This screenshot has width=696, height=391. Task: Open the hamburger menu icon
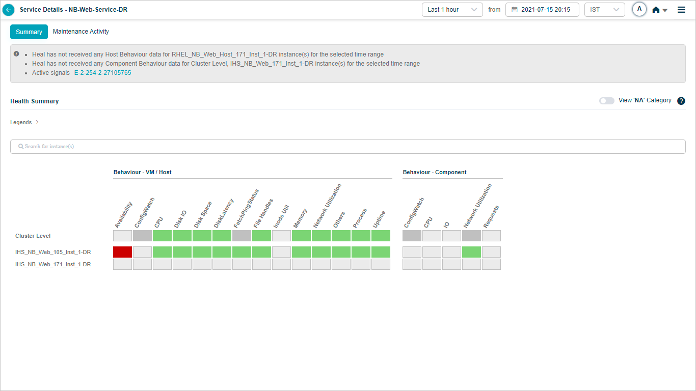(x=681, y=10)
